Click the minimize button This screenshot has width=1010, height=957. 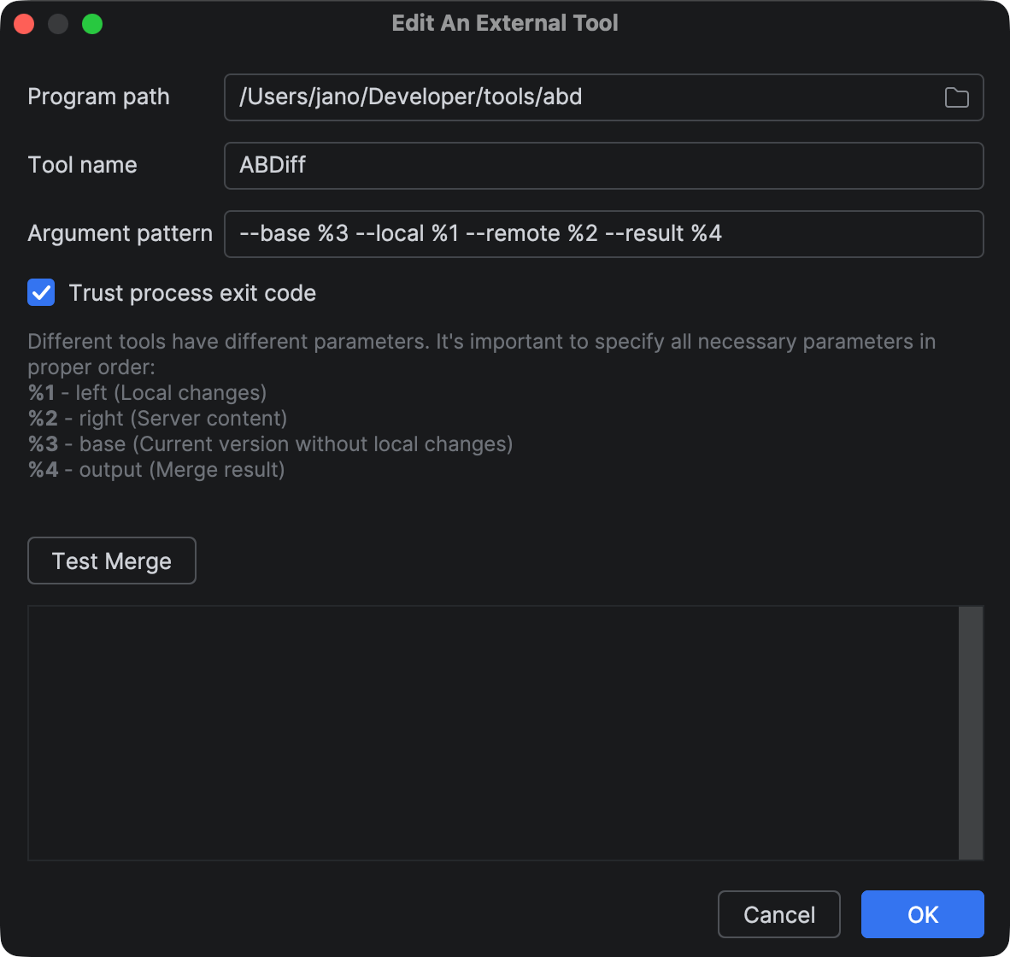[x=58, y=23]
